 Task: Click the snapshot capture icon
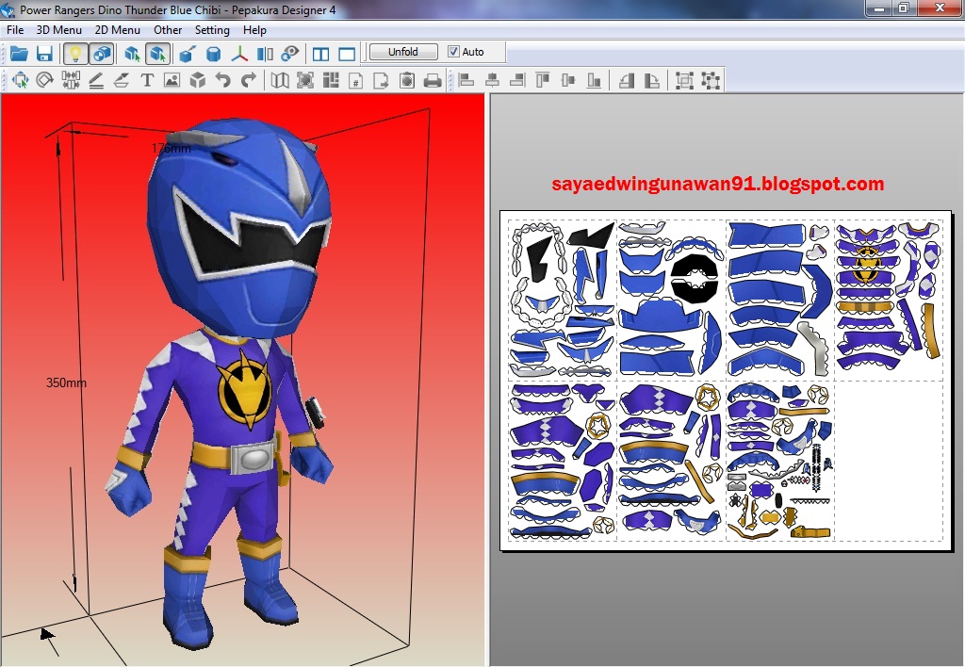coord(407,80)
